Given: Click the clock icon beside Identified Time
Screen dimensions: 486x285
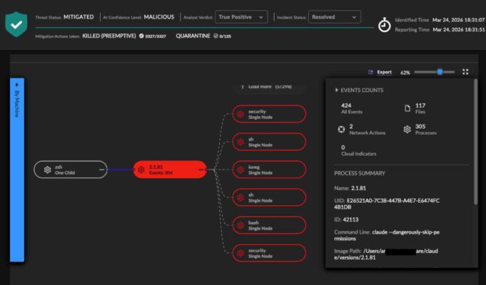Looking at the screenshot, I should (385, 25).
